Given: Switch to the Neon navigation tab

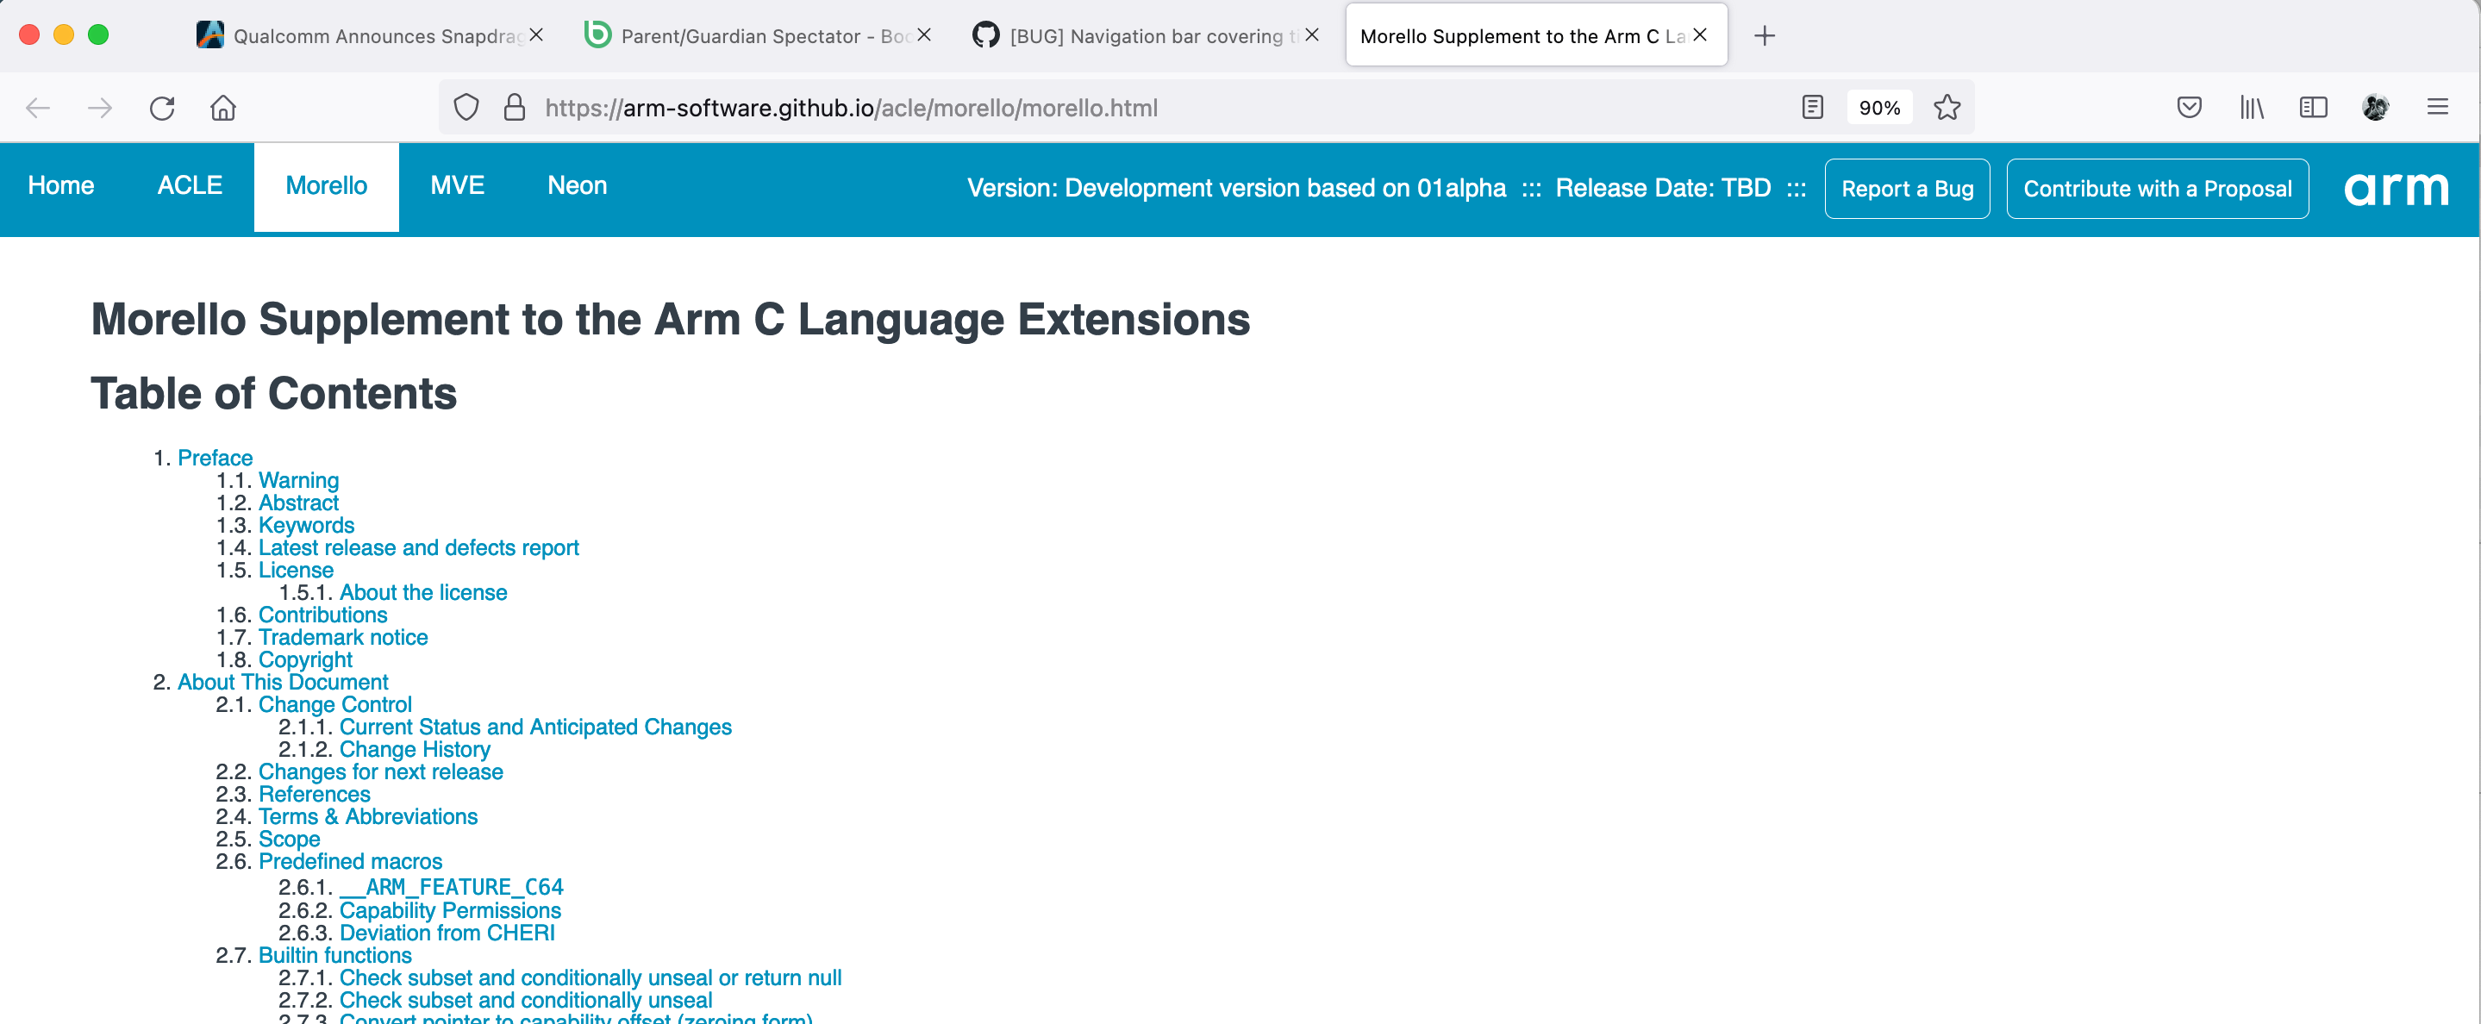Looking at the screenshot, I should pos(578,186).
